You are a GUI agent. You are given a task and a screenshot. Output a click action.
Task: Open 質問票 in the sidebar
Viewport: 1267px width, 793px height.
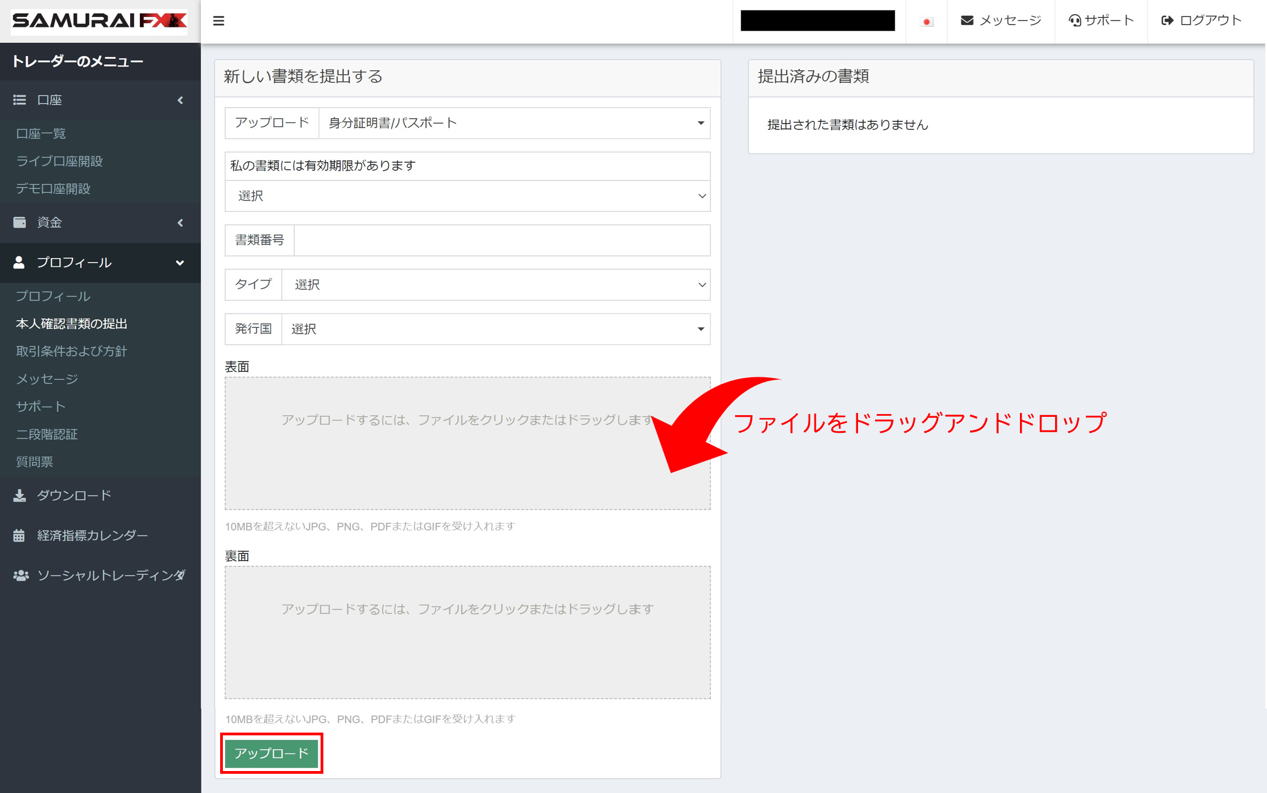tap(35, 461)
